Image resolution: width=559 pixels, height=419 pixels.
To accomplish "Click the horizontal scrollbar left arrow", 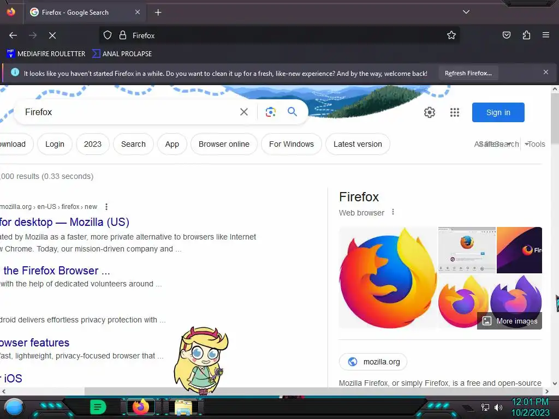I will pyautogui.click(x=4, y=391).
